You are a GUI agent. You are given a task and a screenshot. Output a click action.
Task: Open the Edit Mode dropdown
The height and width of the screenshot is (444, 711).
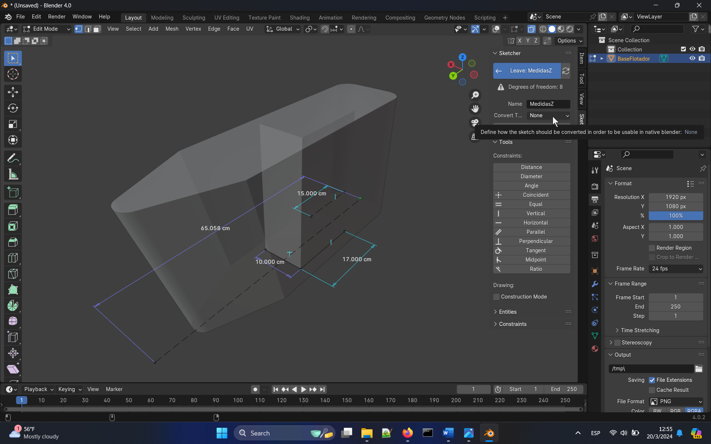click(47, 29)
